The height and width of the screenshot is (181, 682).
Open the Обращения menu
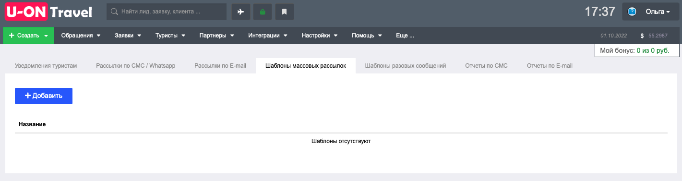pos(81,36)
